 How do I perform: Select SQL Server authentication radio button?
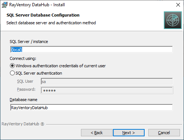[12, 73]
